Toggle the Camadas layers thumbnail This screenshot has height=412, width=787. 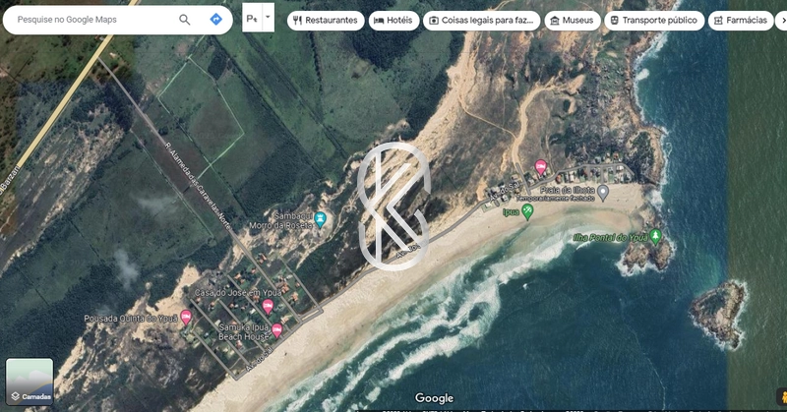(x=30, y=382)
